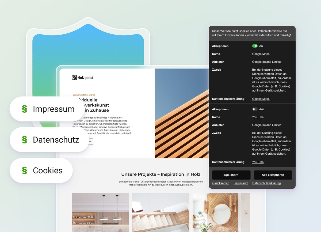The image size is (321, 232).
Task: Click the kitchen project thumbnail
Action: pyautogui.click(x=100, y=212)
